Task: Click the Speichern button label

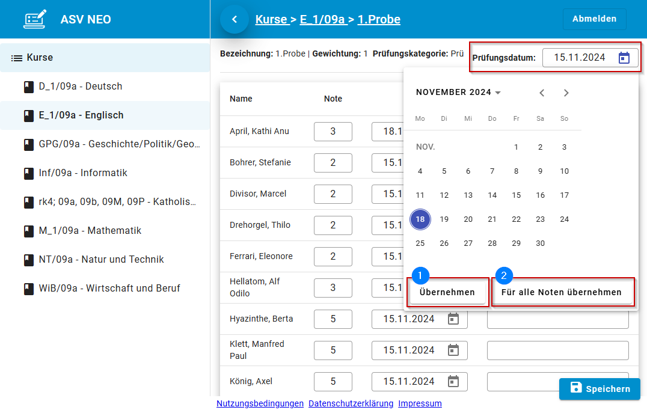Action: click(608, 389)
